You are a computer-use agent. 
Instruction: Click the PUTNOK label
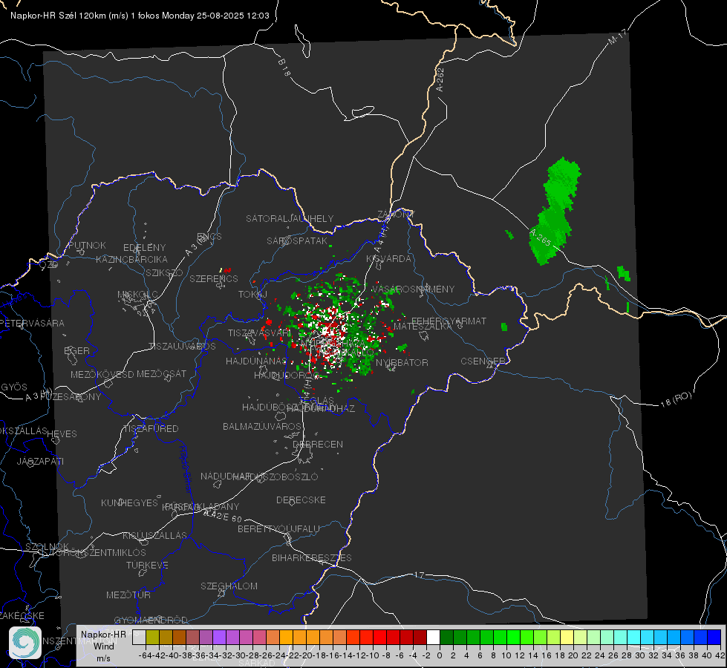(87, 245)
